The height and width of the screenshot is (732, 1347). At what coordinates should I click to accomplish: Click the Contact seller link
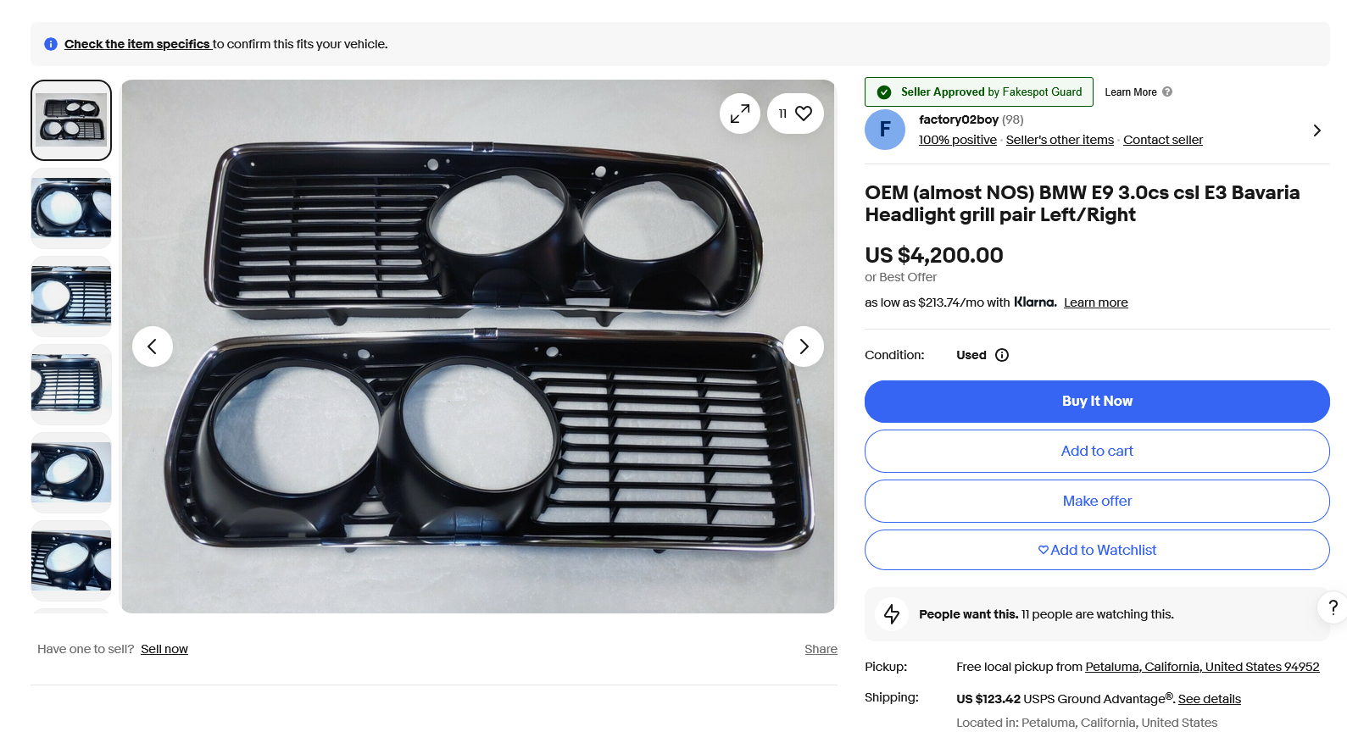coord(1162,140)
